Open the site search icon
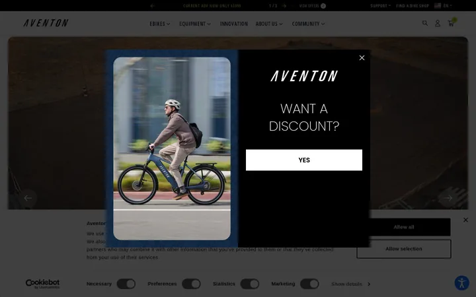Image resolution: width=476 pixels, height=297 pixels. click(x=425, y=23)
